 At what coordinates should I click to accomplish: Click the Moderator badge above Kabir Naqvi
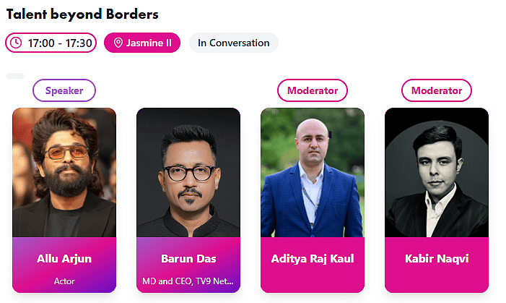[436, 90]
